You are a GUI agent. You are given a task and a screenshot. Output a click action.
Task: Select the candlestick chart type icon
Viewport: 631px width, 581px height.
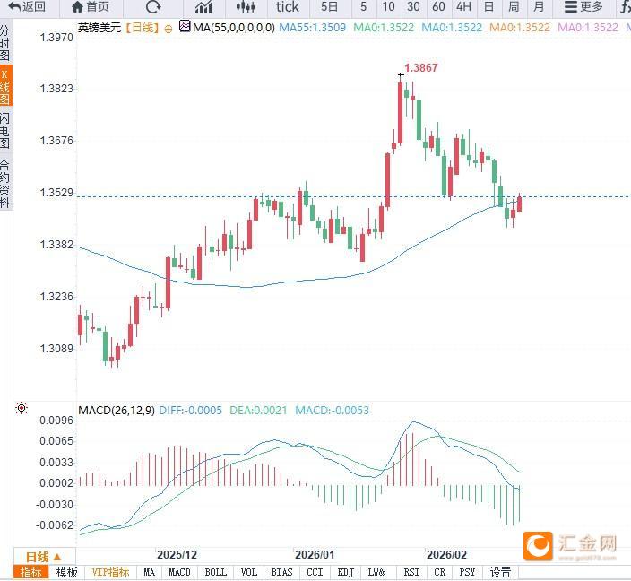coord(245,7)
